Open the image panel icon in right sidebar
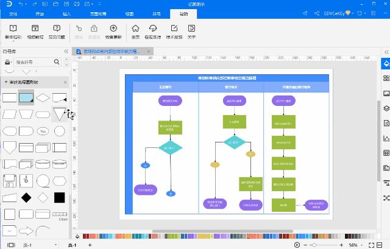 [x=386, y=93]
